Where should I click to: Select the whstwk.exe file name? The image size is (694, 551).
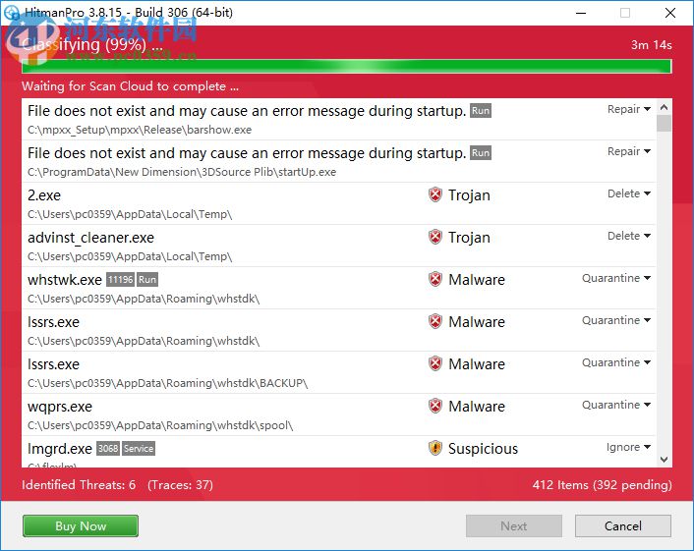point(65,280)
